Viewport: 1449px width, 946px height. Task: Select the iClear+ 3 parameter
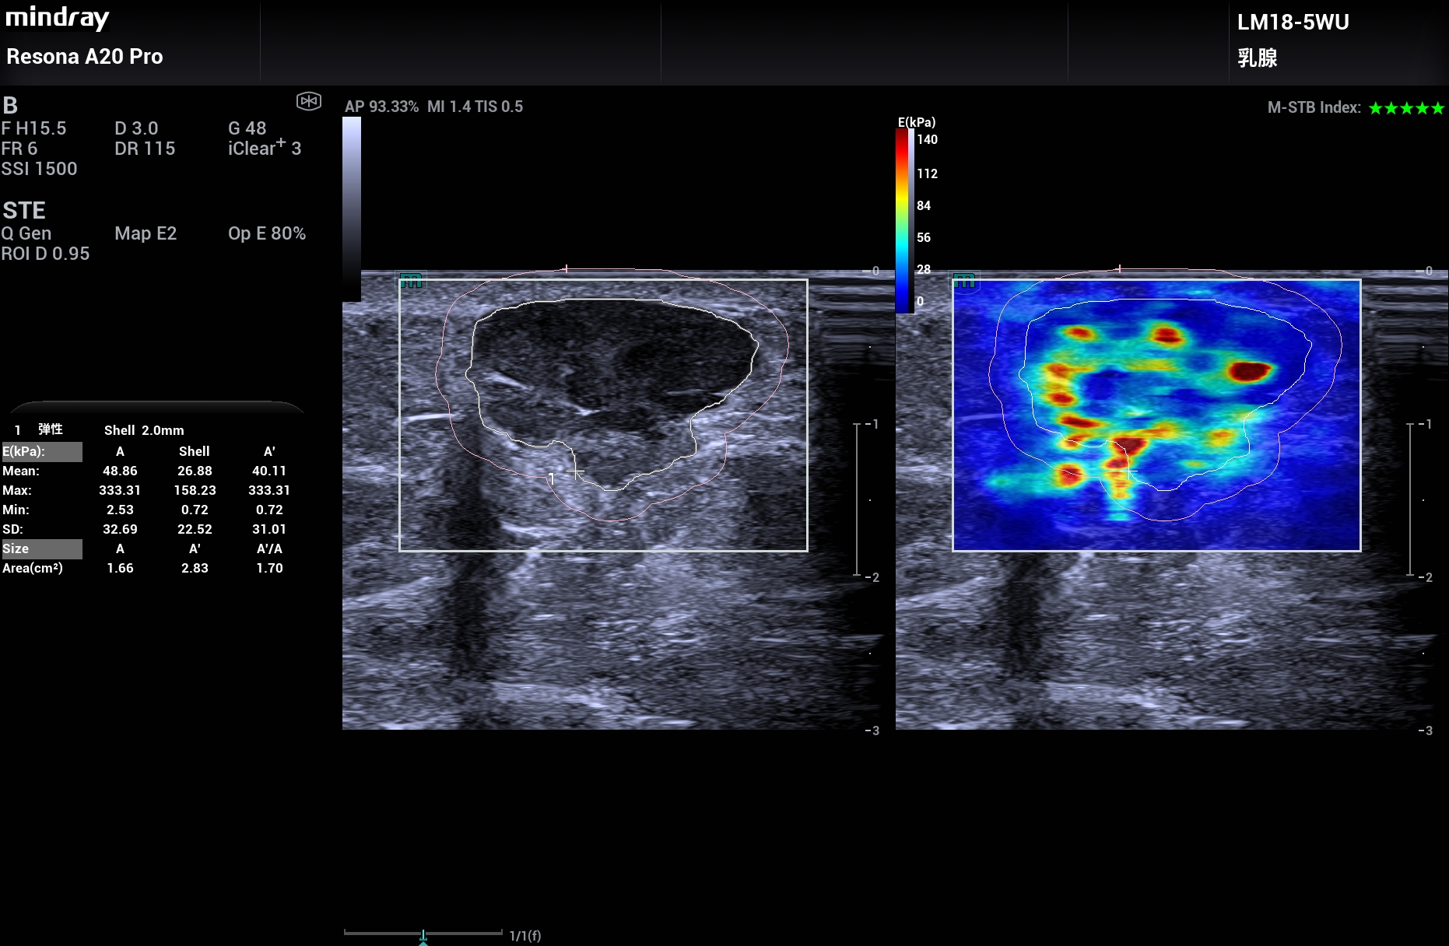[x=264, y=148]
